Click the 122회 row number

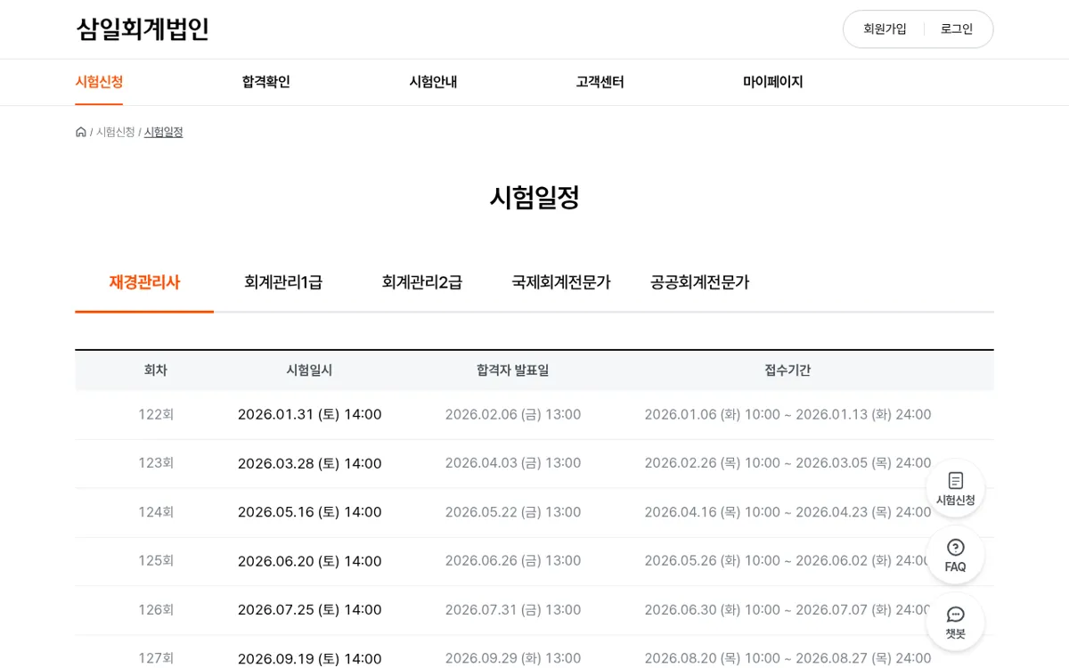click(x=156, y=414)
